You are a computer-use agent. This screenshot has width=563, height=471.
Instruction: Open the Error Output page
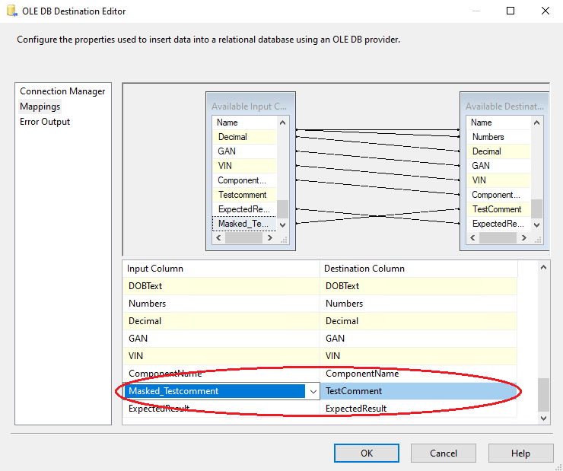[x=45, y=122]
